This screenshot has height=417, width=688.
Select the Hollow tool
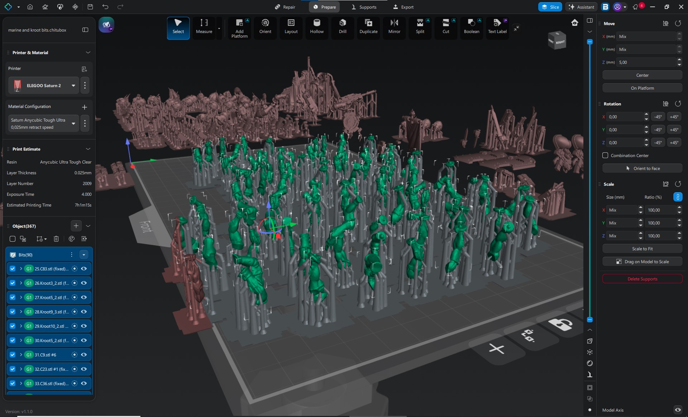[316, 27]
